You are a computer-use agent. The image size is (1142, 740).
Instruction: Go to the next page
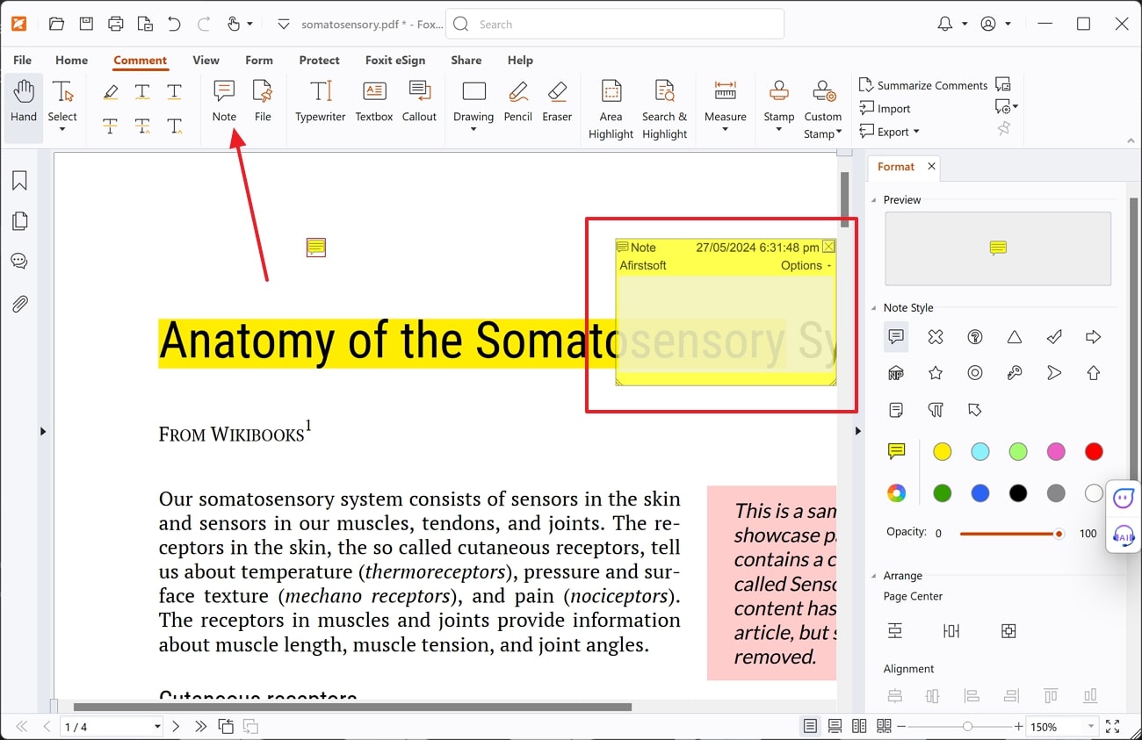tap(176, 726)
